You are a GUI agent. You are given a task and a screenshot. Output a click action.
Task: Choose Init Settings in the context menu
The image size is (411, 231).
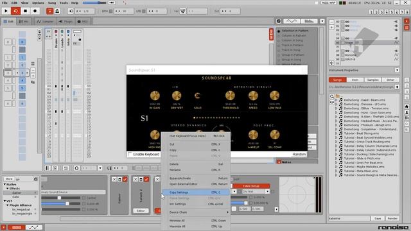(x=196, y=204)
